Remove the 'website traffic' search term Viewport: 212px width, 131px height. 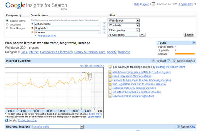[x=104, y=24]
